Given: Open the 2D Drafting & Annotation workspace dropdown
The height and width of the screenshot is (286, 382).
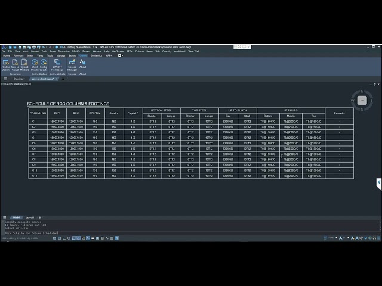Looking at the screenshot, I should point(93,47).
